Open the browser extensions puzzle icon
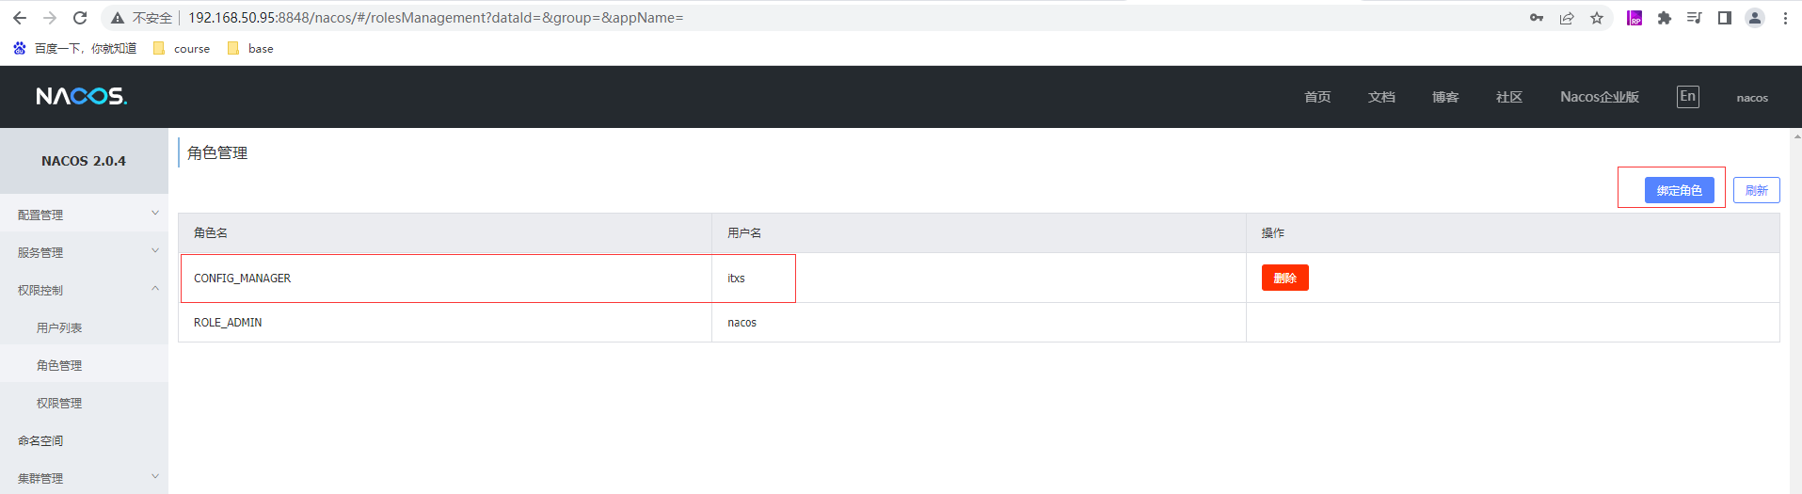 pyautogui.click(x=1665, y=18)
